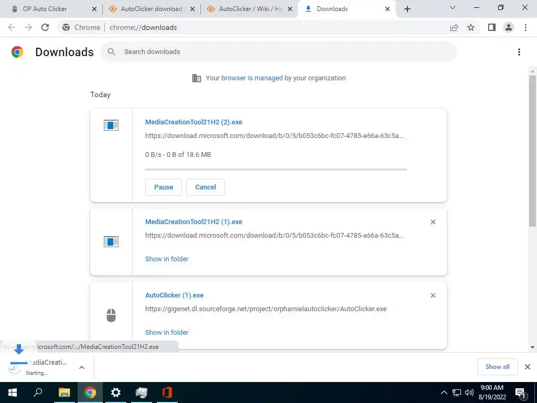Bookmark this page with star icon
Screen dimensions: 537x403
click(471, 27)
